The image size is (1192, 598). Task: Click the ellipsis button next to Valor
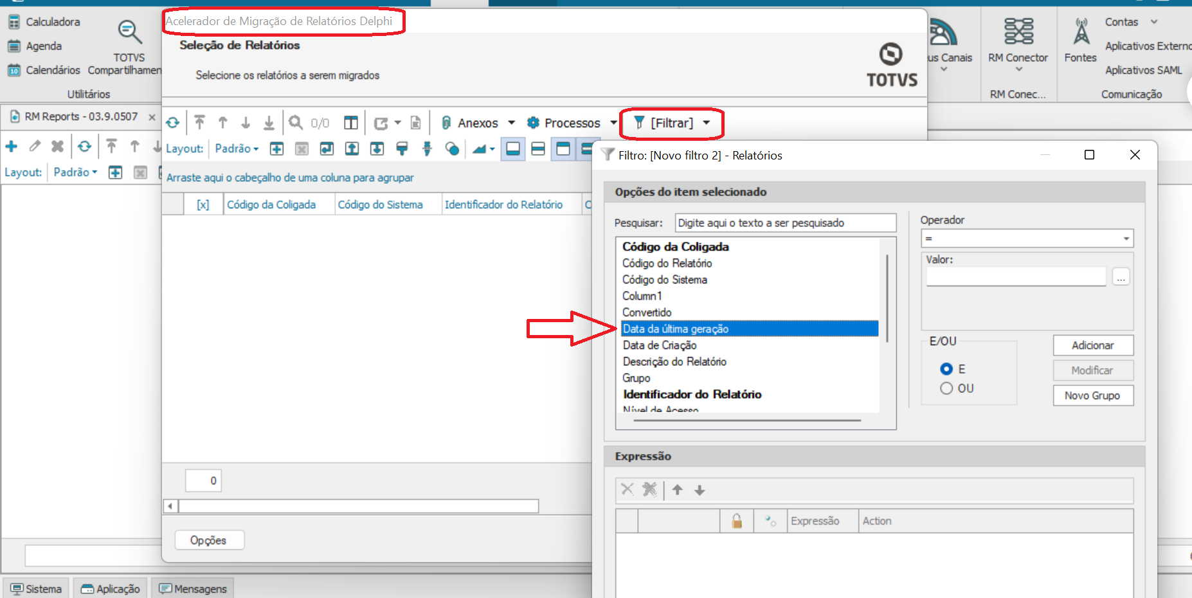[1121, 277]
